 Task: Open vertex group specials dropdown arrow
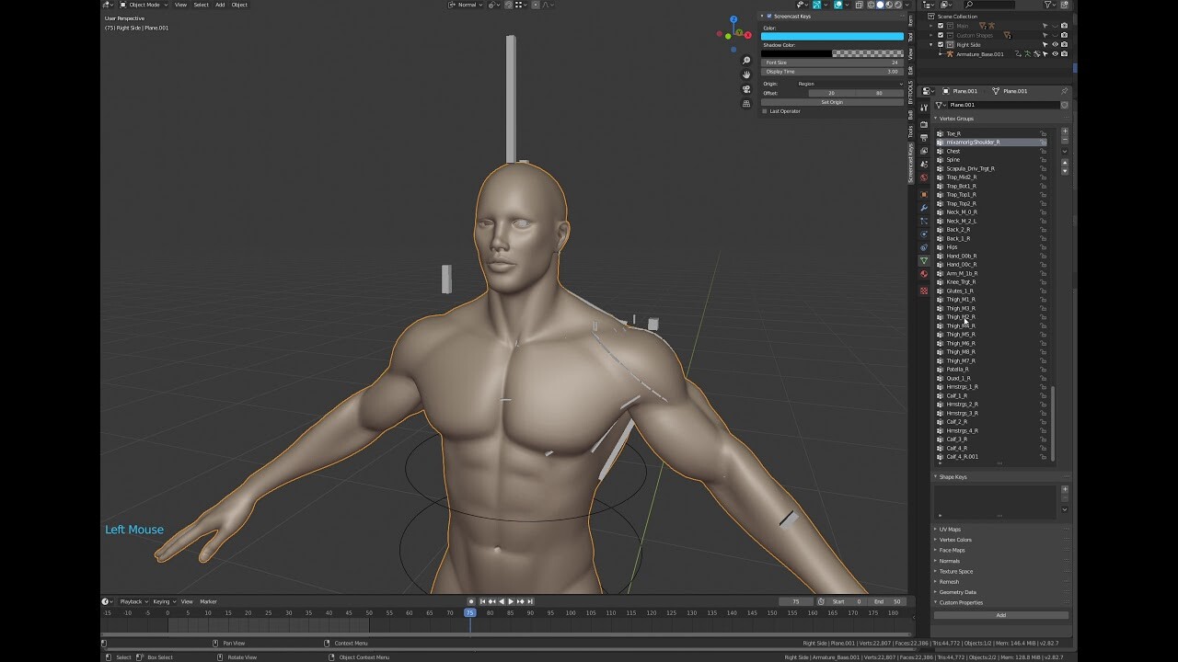point(1065,152)
